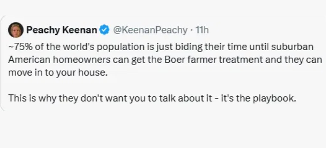Screen dimensions: 326x148
Task: Open the Peachy Keenan display name
Action: [61, 30]
